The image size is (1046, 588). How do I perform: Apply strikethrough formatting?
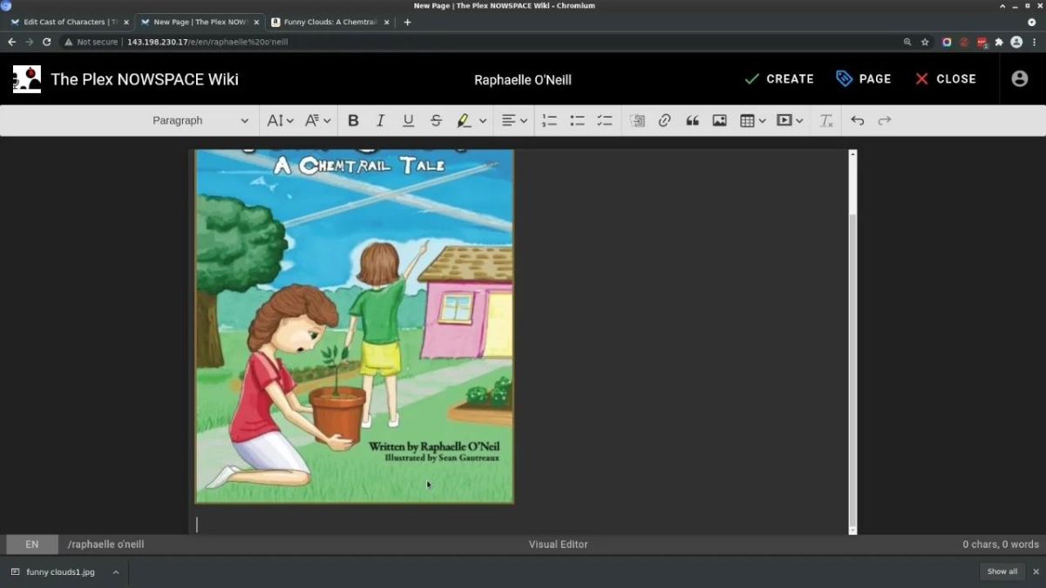pos(436,121)
